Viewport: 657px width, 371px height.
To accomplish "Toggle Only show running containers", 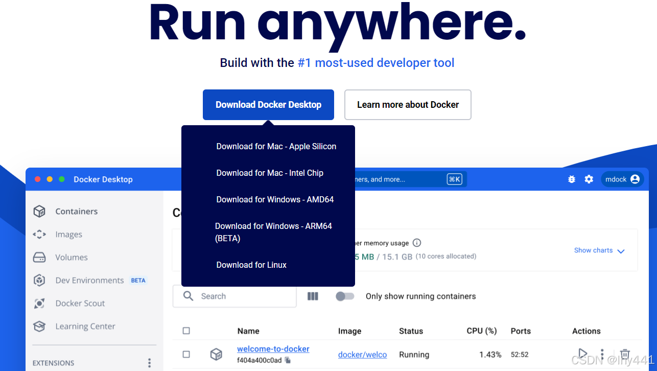I will pyautogui.click(x=345, y=296).
